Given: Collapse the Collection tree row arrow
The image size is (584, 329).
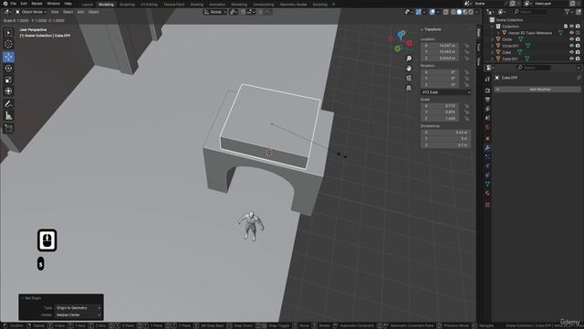Looking at the screenshot, I should [x=493, y=27].
